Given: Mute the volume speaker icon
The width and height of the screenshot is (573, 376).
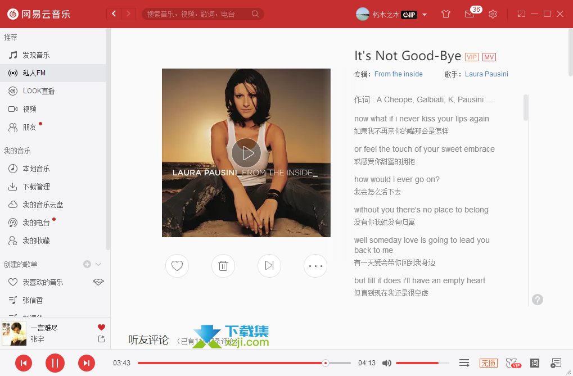Looking at the screenshot, I should pyautogui.click(x=387, y=363).
